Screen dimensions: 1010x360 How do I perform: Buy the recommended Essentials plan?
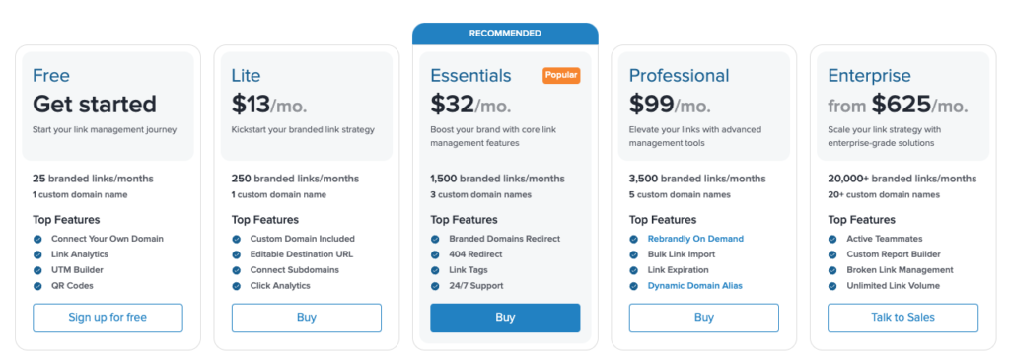click(x=505, y=318)
